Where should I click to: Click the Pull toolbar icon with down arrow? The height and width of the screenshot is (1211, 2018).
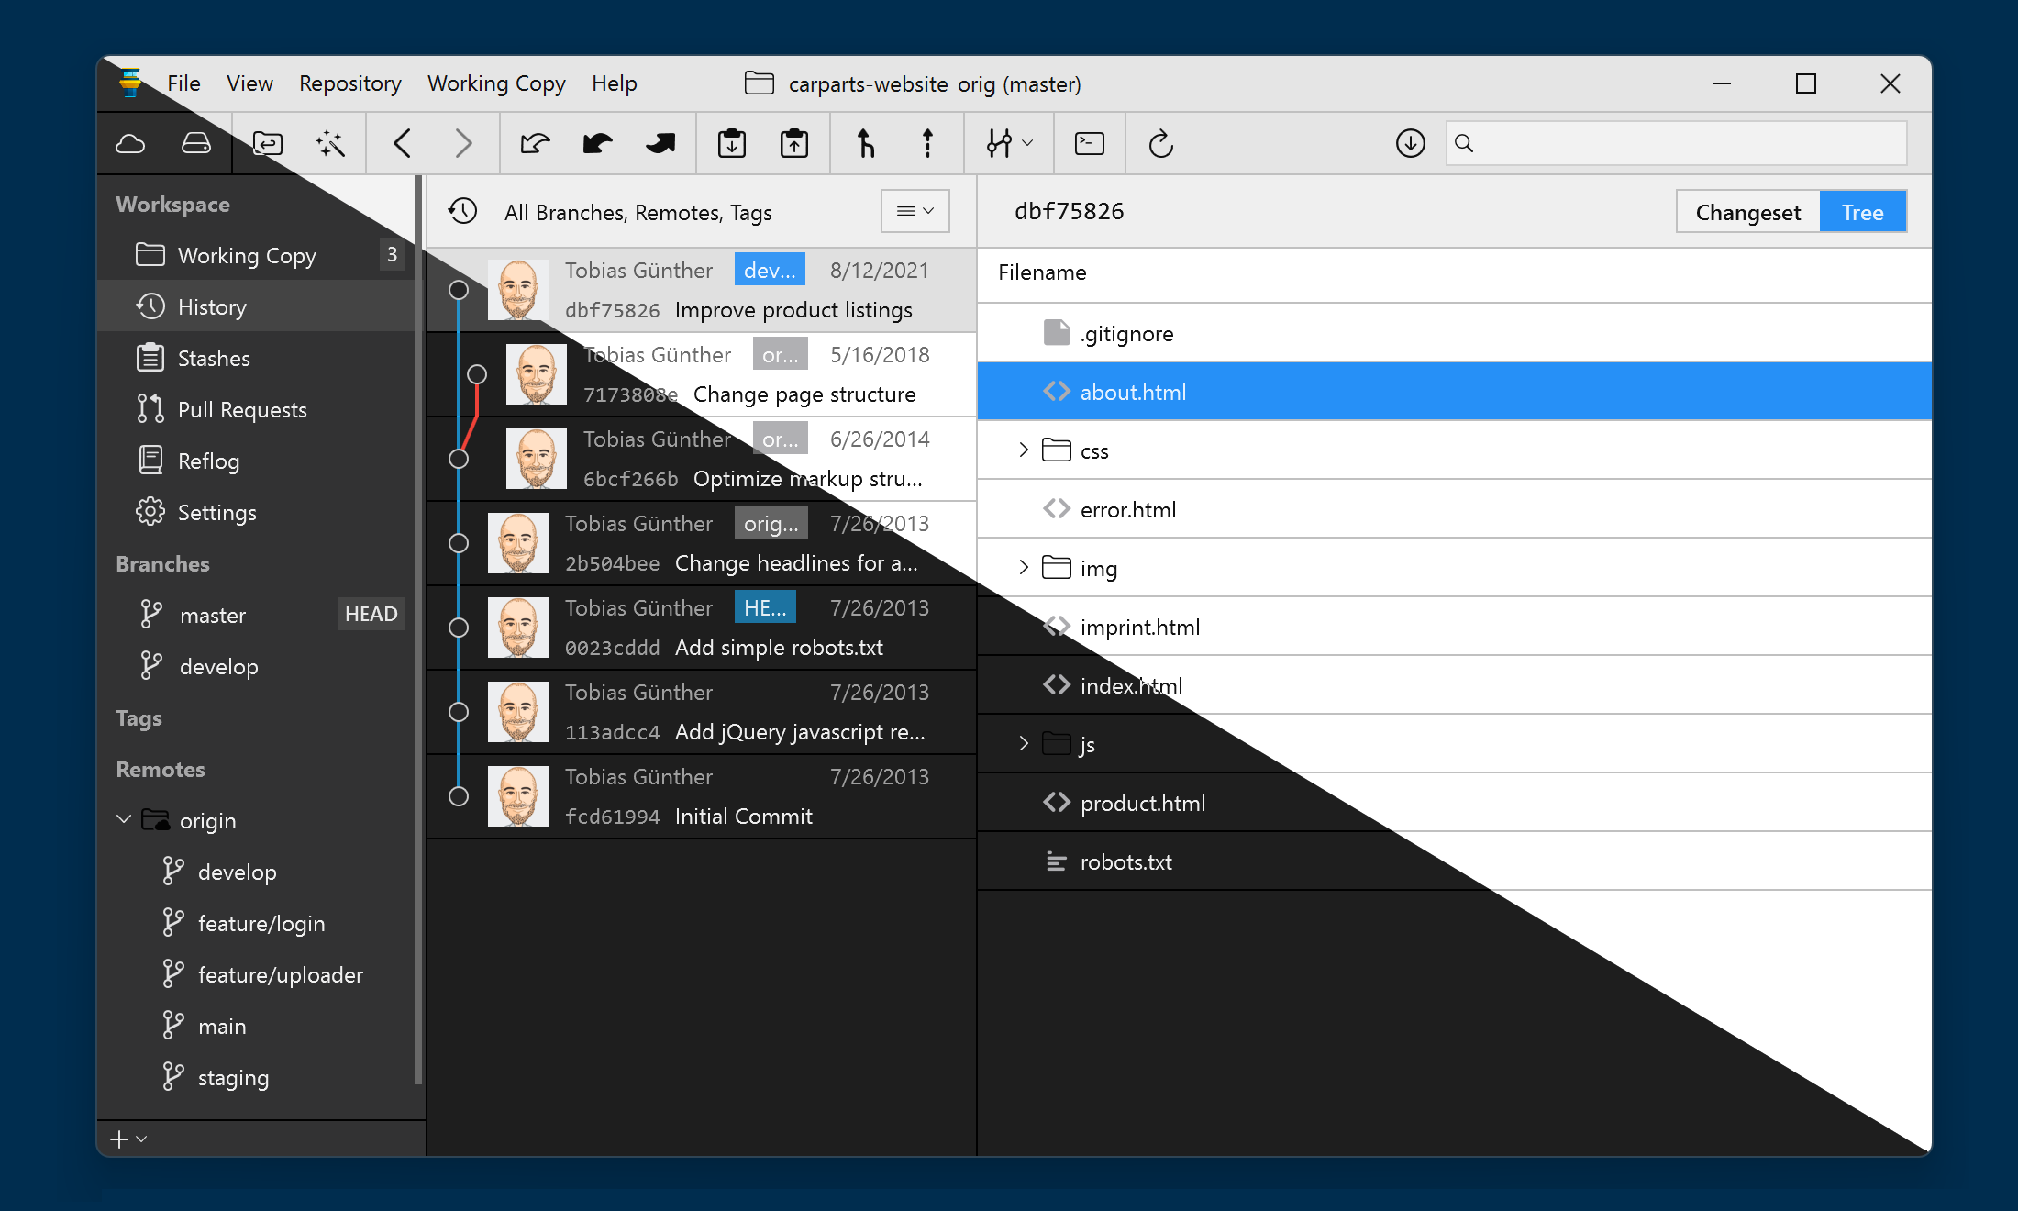coord(731,143)
